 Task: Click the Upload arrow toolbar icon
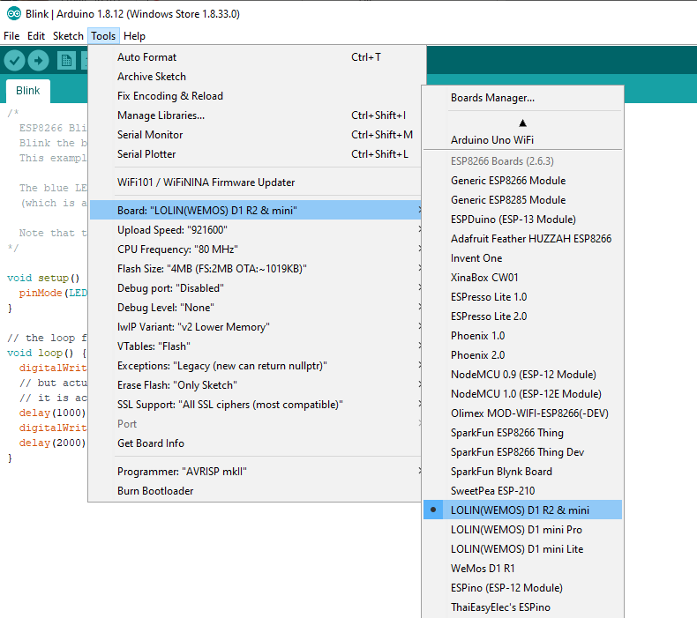38,60
